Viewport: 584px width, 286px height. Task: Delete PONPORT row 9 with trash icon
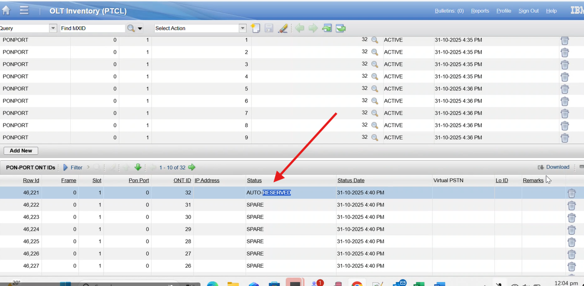pos(564,138)
